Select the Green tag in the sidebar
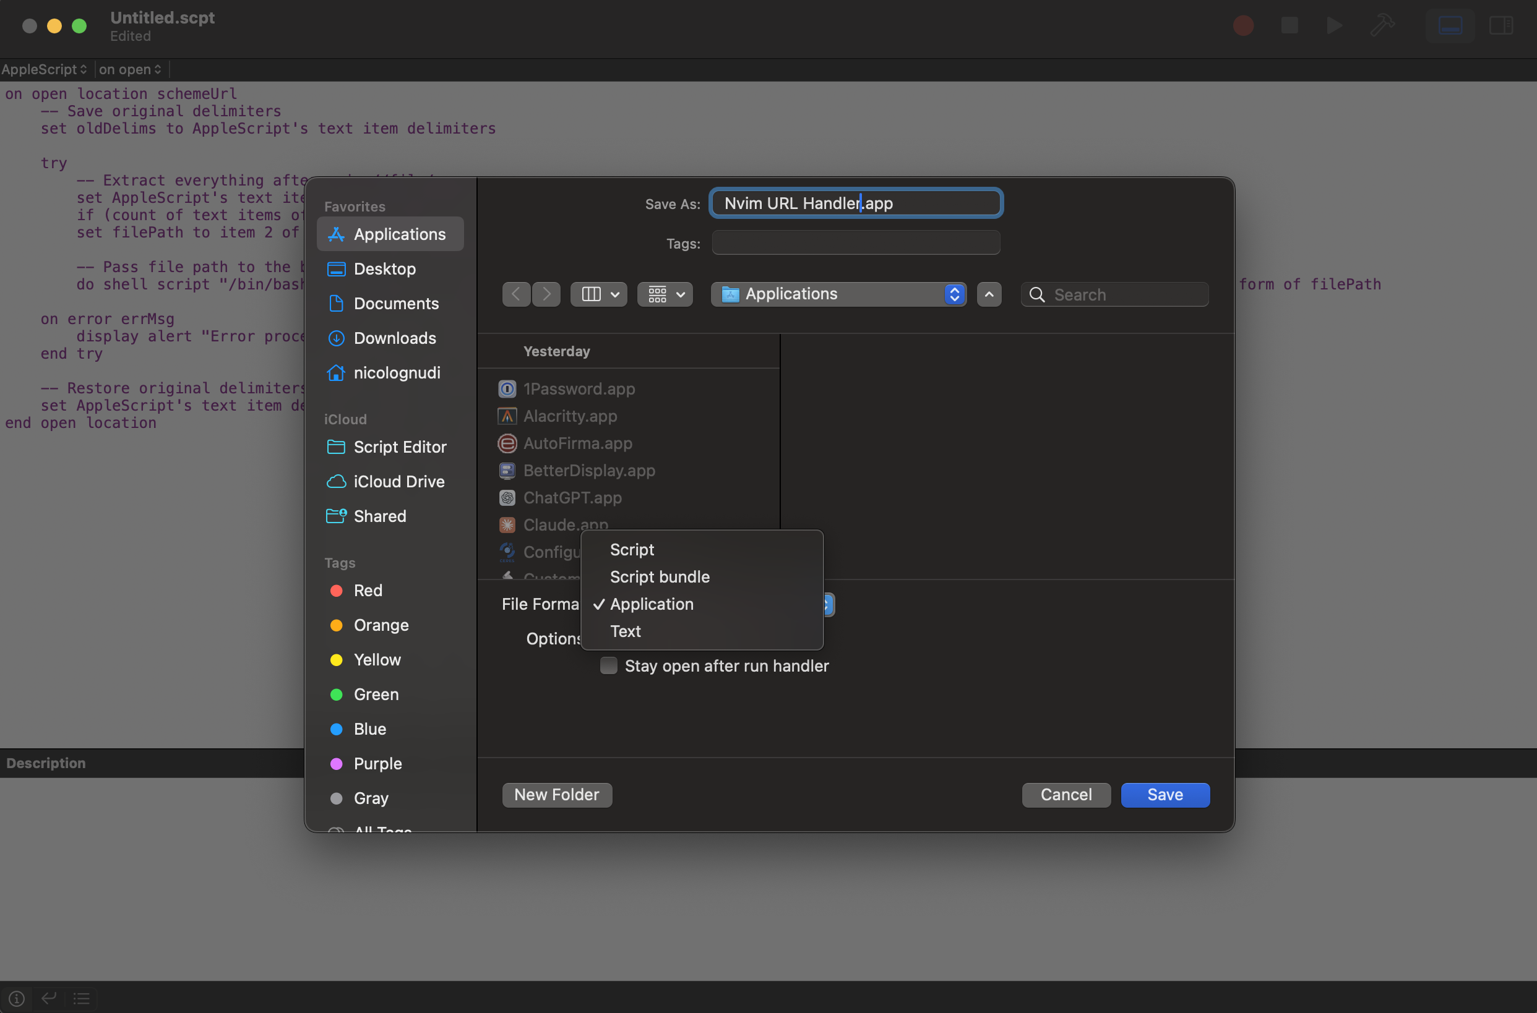 point(376,694)
